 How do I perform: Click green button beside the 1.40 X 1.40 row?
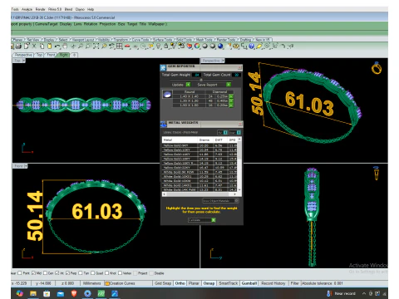(x=231, y=96)
